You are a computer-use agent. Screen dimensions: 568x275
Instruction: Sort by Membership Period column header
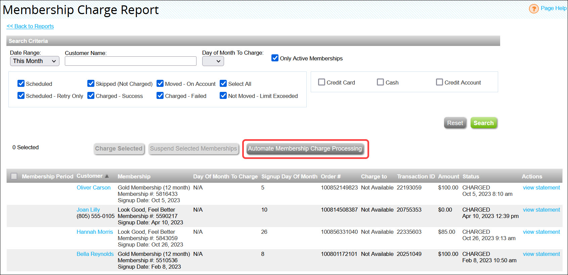[47, 176]
